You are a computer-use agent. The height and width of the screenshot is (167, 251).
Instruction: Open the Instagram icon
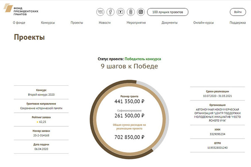[x=141, y=12]
